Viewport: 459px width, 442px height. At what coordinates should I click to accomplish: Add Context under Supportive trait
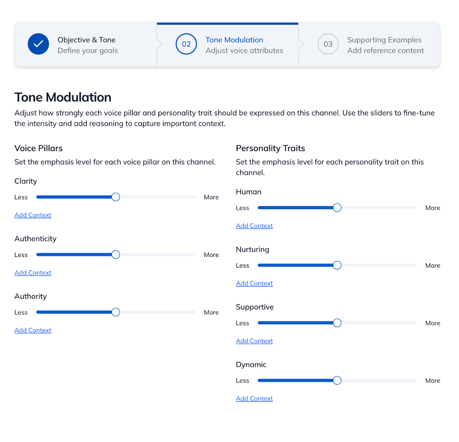255,341
